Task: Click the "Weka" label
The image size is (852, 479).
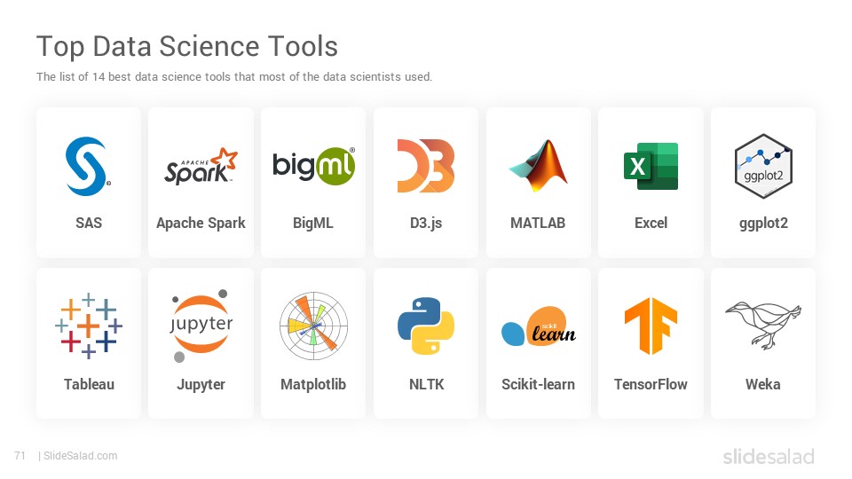Action: [x=763, y=384]
